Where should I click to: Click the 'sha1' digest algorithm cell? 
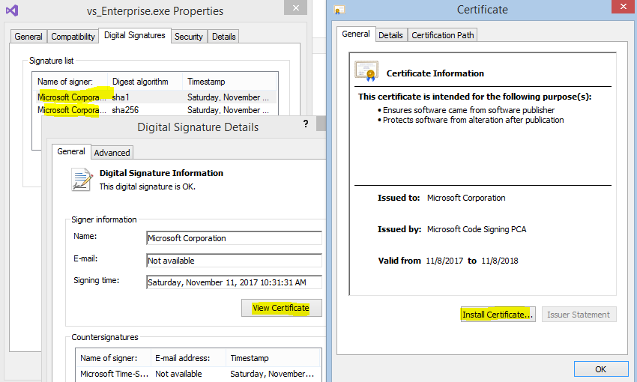(121, 97)
